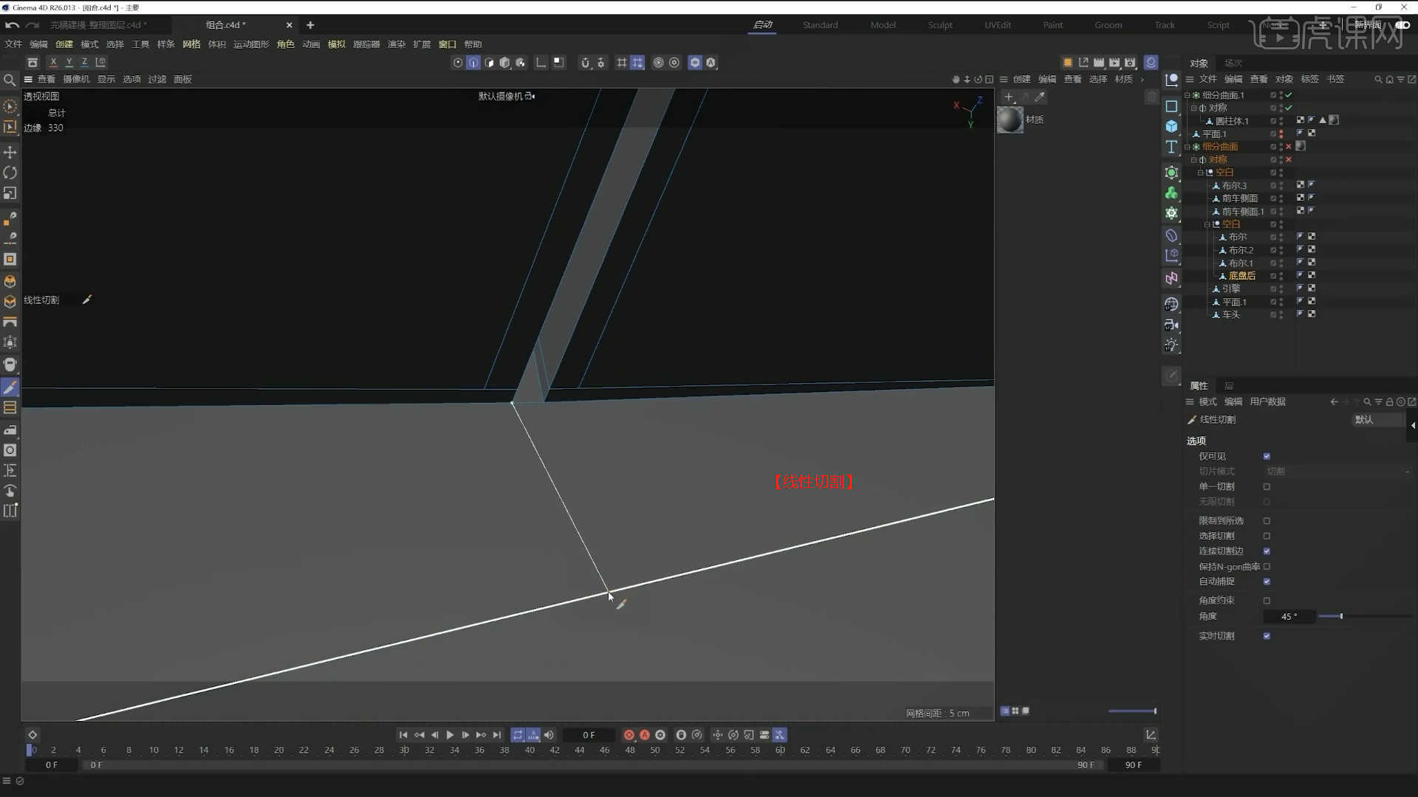
Task: Select the Move tool in left toolbar
Action: (10, 152)
